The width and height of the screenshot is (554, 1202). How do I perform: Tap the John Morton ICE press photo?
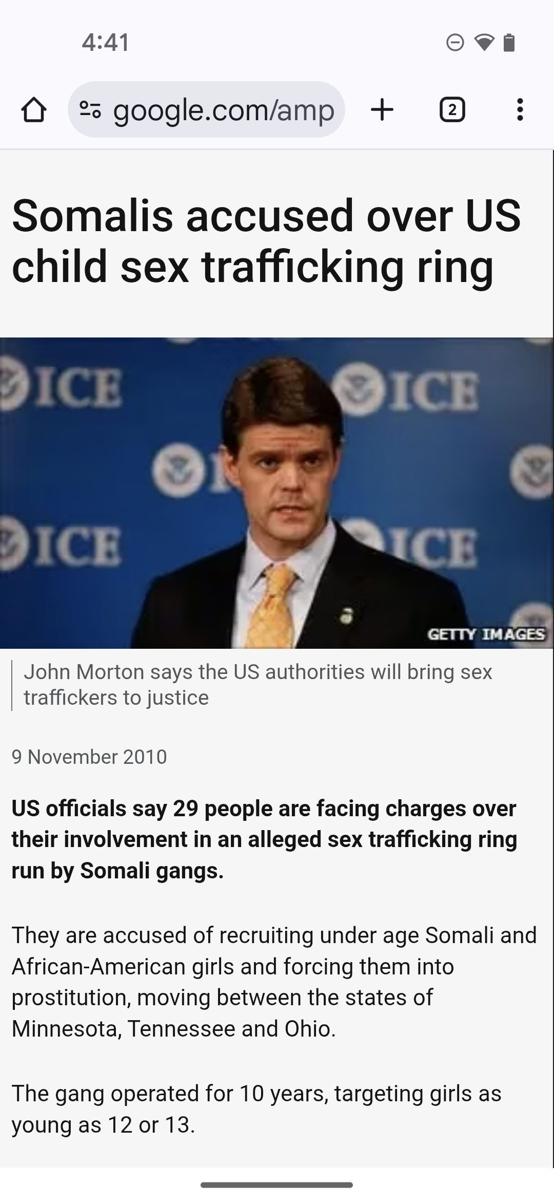[x=277, y=493]
